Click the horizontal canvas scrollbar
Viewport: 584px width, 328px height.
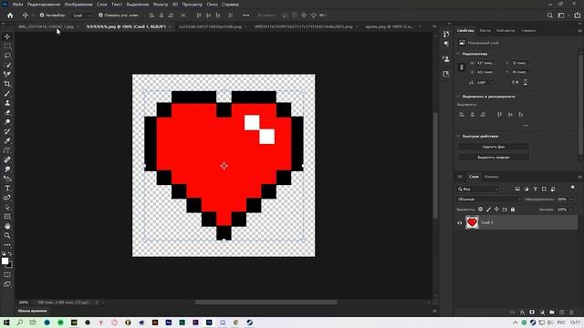[266, 302]
